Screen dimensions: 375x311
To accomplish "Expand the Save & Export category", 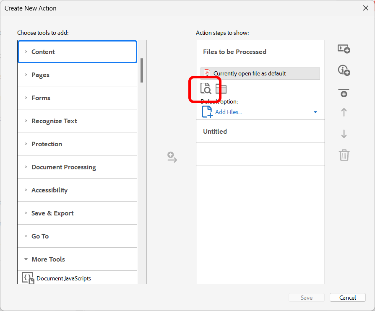I will coord(52,213).
